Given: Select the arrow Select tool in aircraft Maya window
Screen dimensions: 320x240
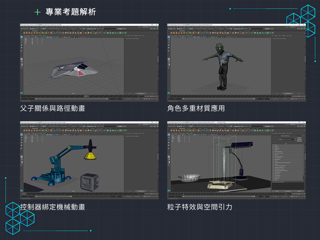Looking at the screenshot, I should pos(22,37).
